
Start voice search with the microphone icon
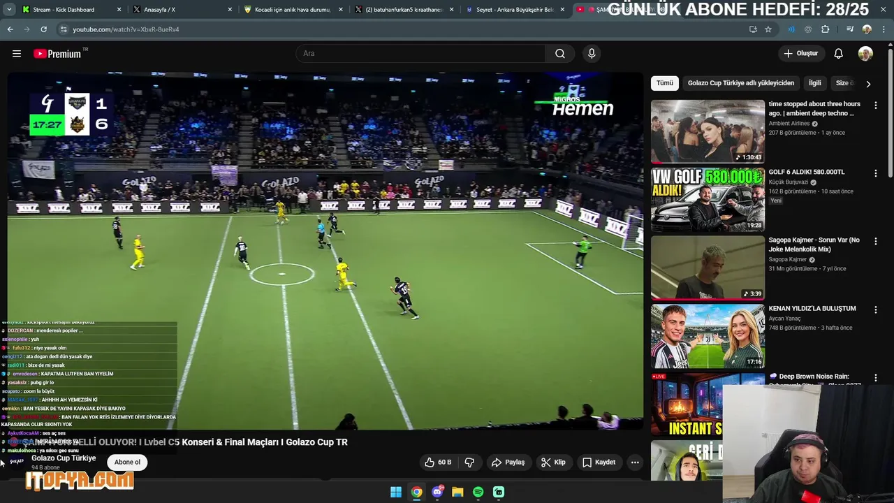(592, 54)
